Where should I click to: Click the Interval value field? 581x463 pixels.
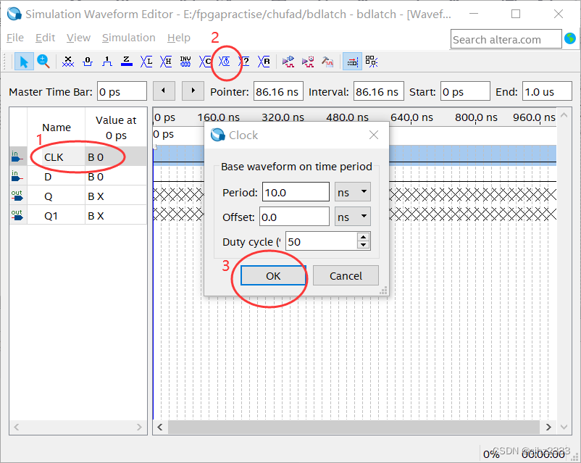(379, 91)
